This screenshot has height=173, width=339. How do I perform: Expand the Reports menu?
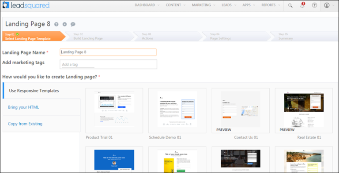pyautogui.click(x=271, y=5)
